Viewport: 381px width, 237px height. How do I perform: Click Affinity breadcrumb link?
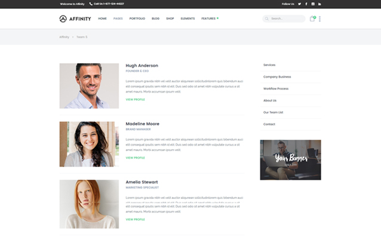tap(64, 37)
